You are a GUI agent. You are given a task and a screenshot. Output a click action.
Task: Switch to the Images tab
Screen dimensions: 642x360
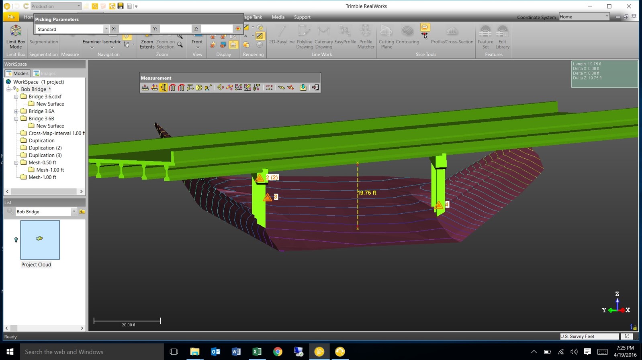click(x=45, y=73)
